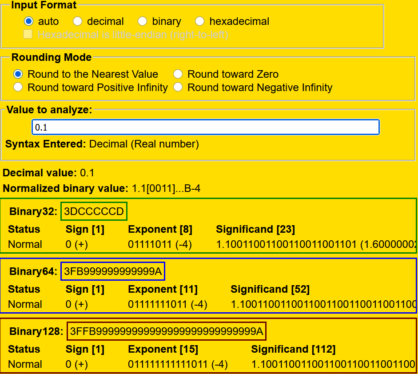Choose Round toward Zero rounding mode
Image resolution: width=418 pixels, height=374 pixels.
pos(178,74)
